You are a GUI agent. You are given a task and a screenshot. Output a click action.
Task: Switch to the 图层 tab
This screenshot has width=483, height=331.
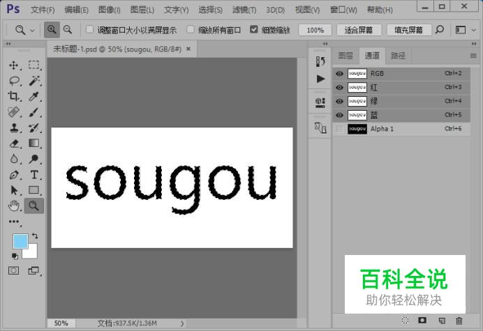[345, 56]
